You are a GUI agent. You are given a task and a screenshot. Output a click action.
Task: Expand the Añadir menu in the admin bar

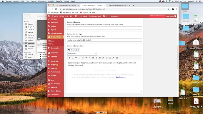pos(84,16)
